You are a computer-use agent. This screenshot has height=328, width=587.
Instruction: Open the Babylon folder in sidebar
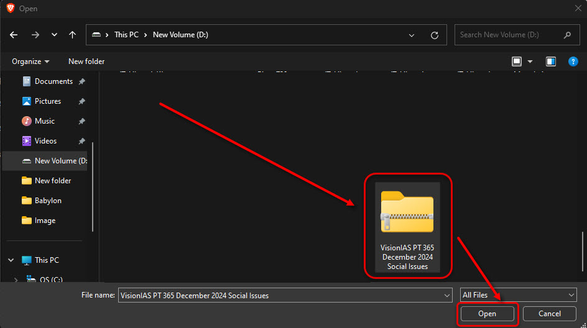pyautogui.click(x=42, y=201)
